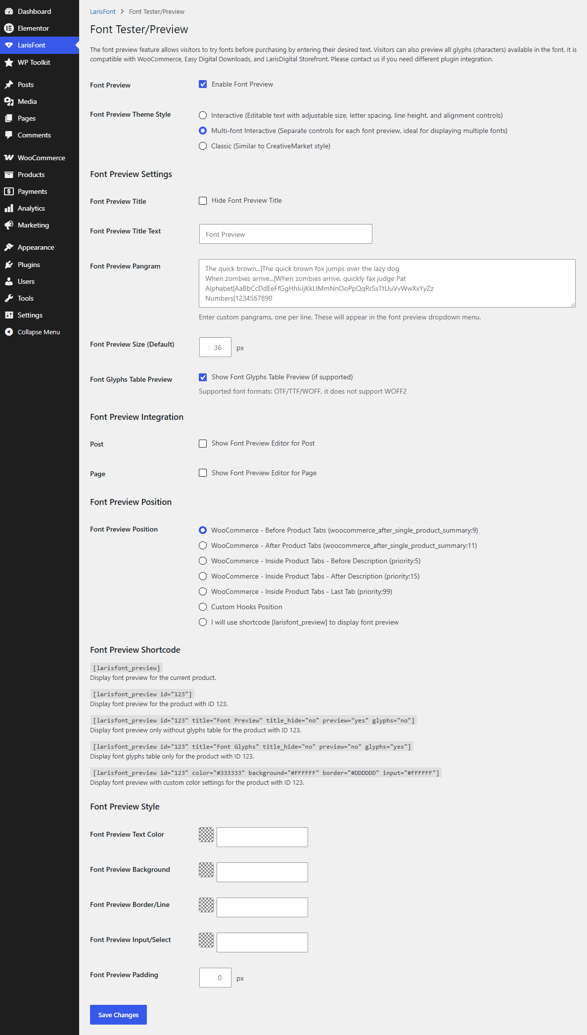Select Inside Product Tabs Before Description
This screenshot has height=1035, width=587.
[x=203, y=561]
